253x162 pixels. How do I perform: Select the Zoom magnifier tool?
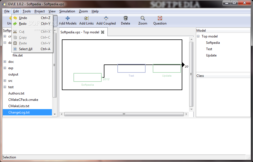(x=143, y=20)
